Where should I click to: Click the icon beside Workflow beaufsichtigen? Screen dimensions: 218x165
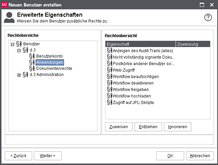pos(110,76)
